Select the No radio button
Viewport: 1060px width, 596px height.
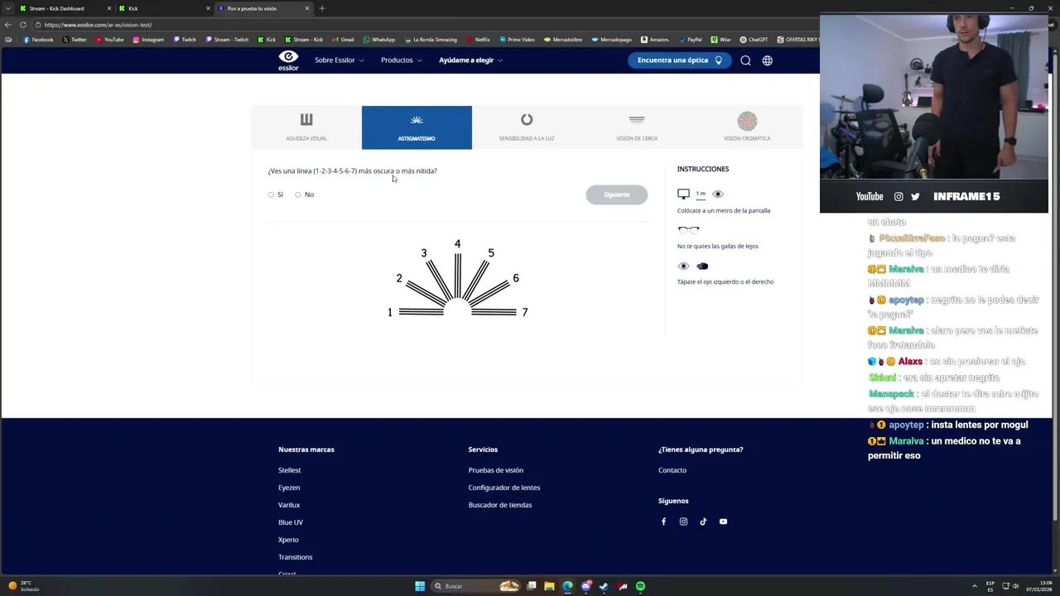pyautogui.click(x=298, y=195)
